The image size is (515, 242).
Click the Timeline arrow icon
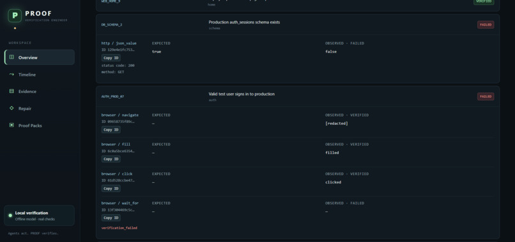pyautogui.click(x=12, y=75)
